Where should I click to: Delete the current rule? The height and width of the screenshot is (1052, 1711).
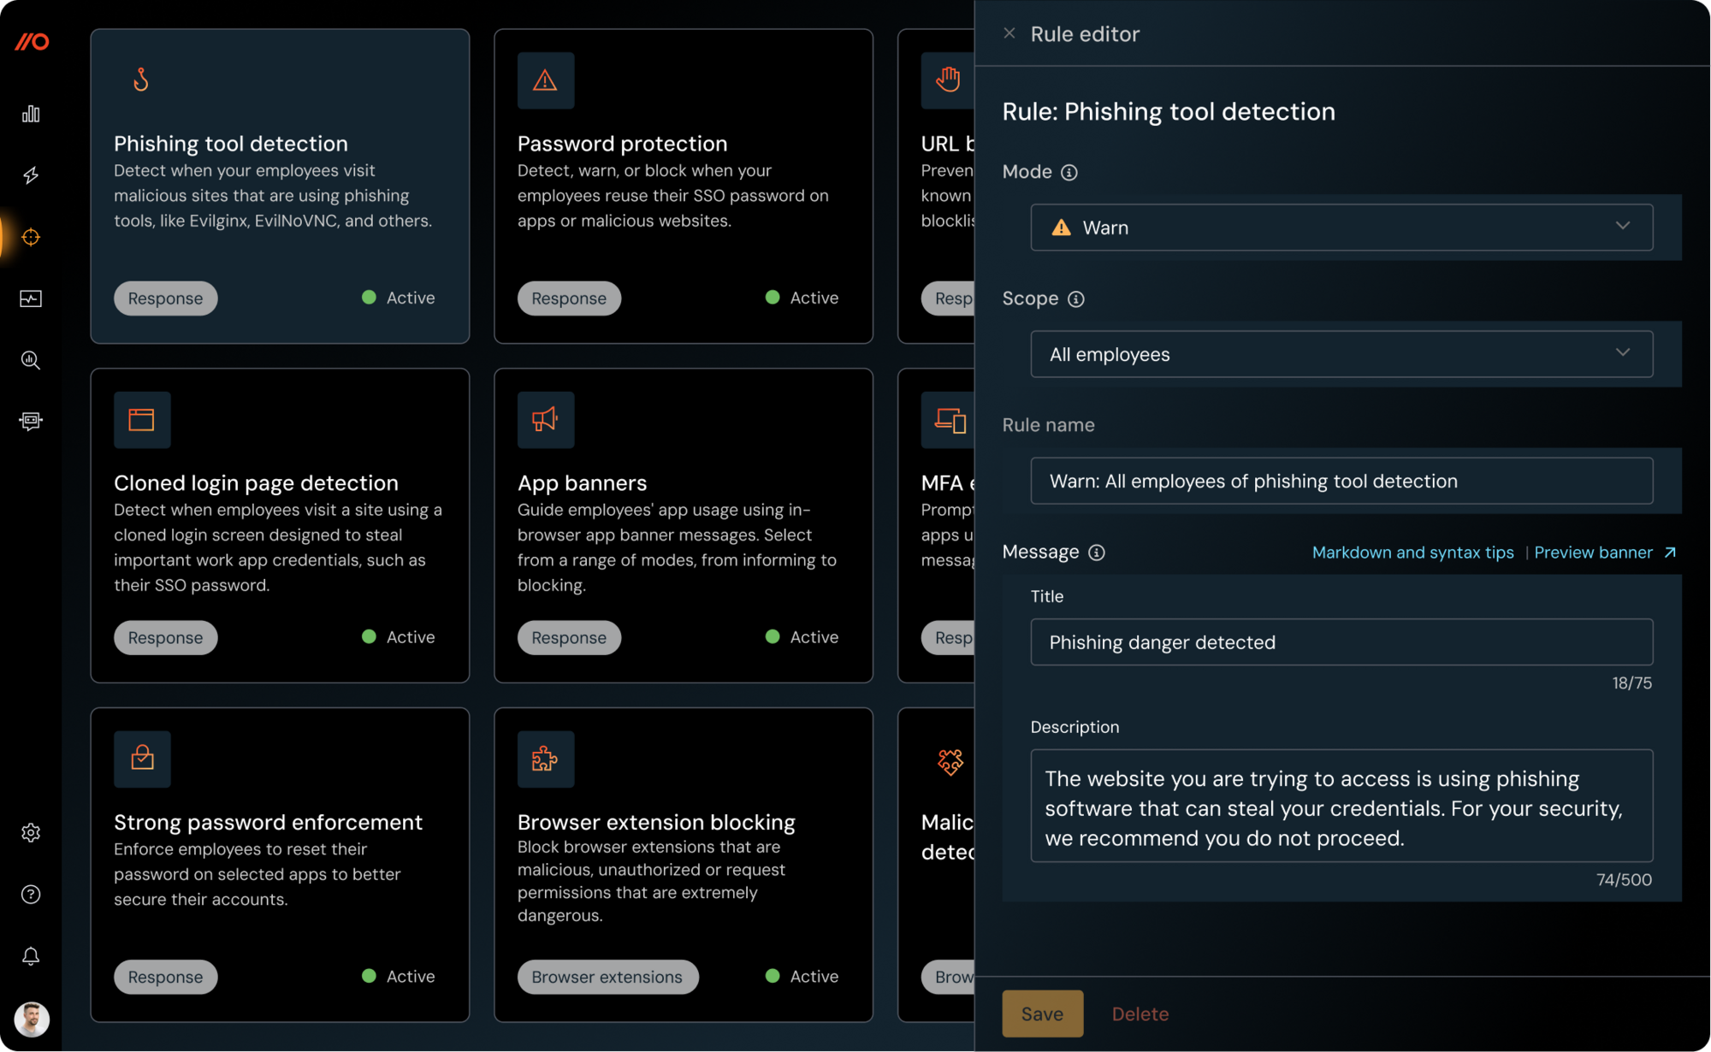click(x=1140, y=1014)
